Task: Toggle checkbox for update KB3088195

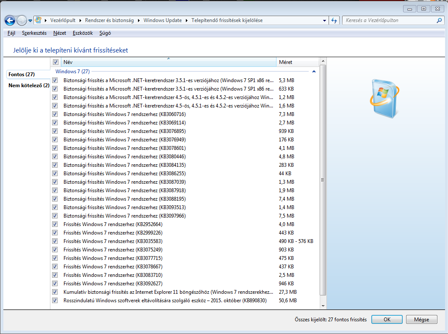Action: (x=55, y=199)
